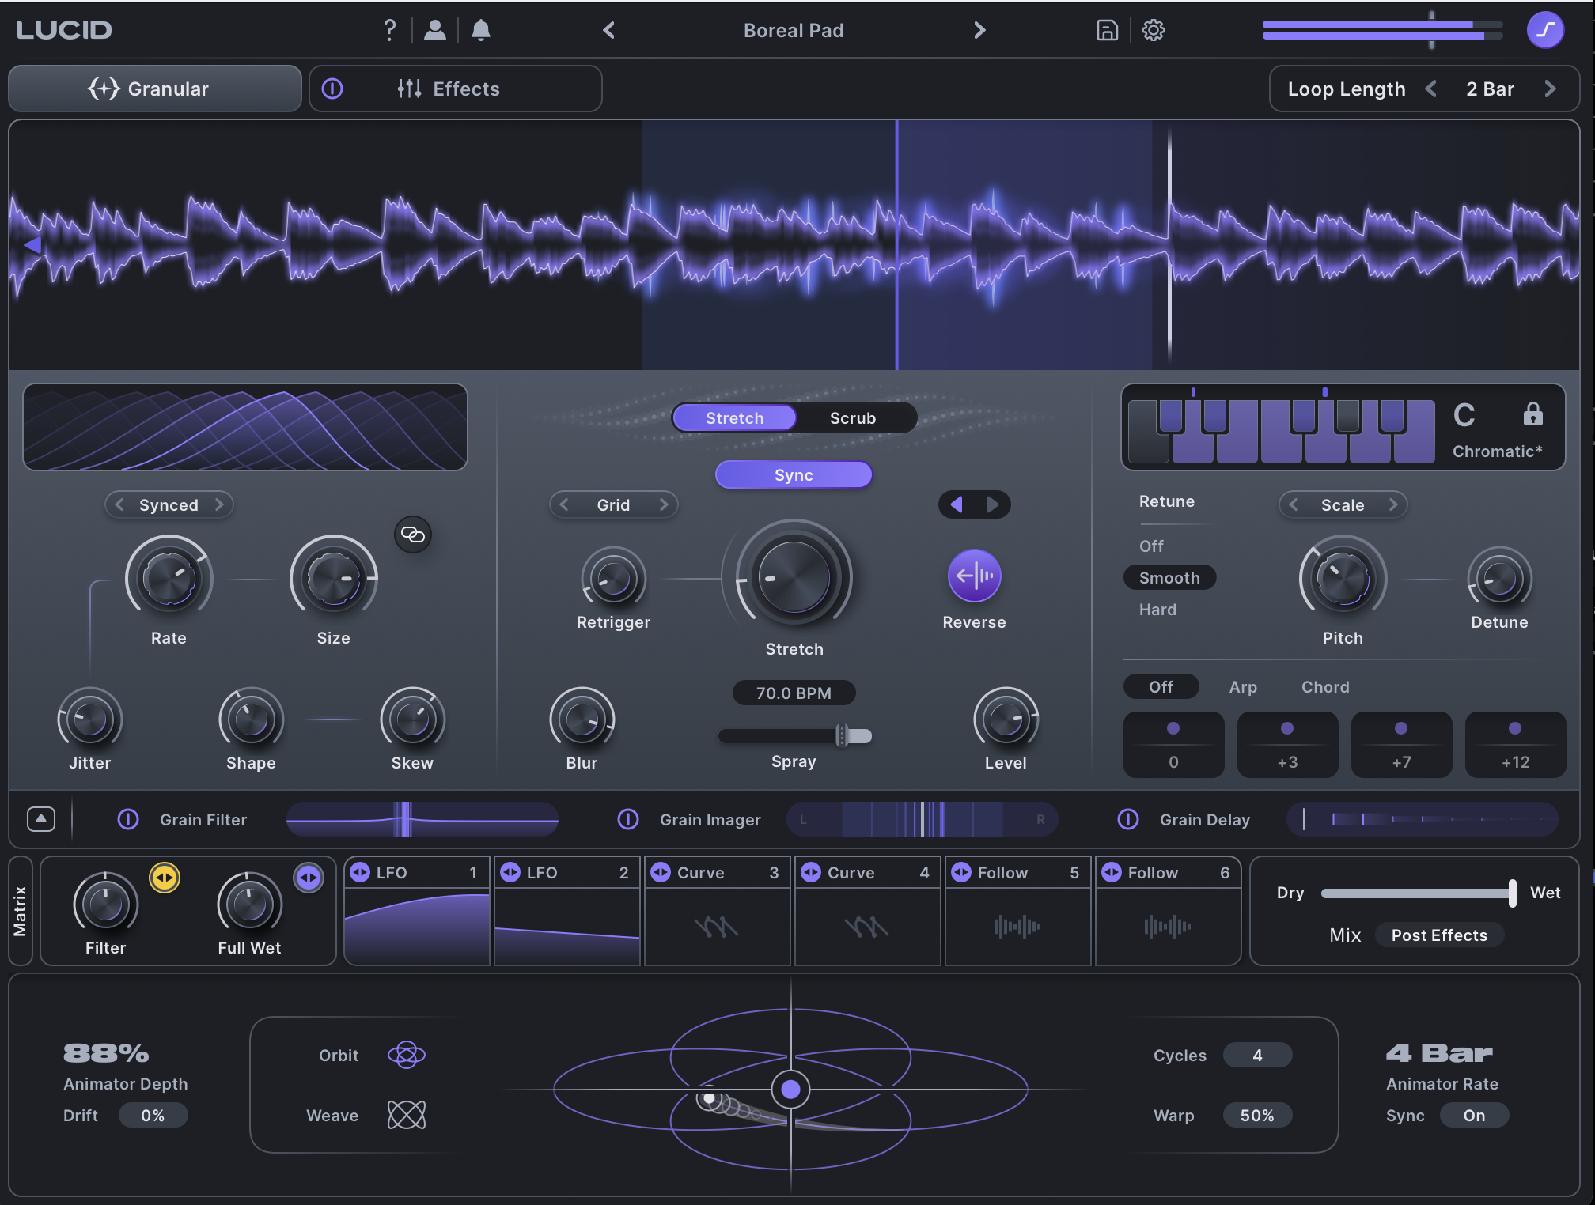Toggle Animator Rate Sync On
This screenshot has width=1595, height=1205.
1474,1115
